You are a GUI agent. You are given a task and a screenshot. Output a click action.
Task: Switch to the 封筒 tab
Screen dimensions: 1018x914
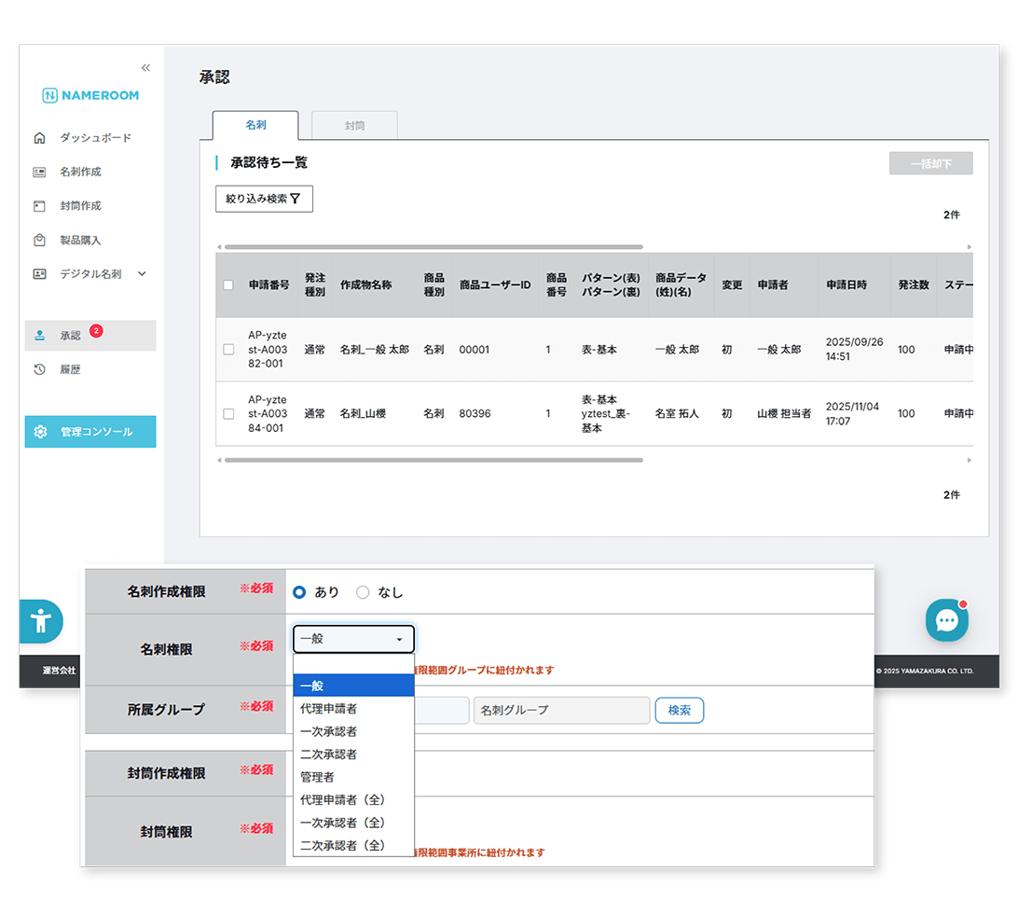354,125
